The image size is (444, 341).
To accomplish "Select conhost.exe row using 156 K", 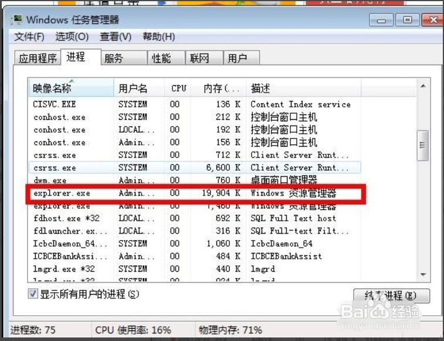I will point(195,142).
